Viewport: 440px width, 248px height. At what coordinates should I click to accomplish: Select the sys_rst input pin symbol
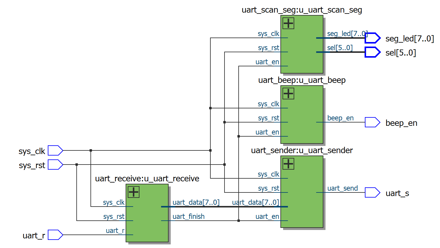tap(55, 165)
